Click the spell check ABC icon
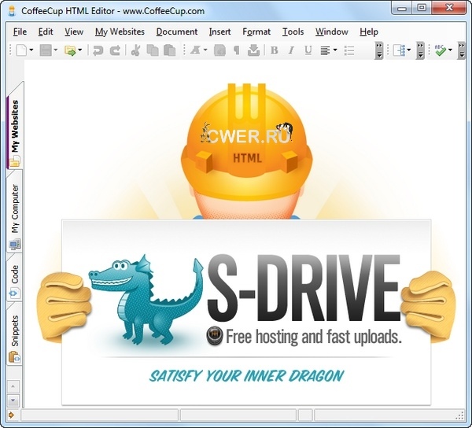 coord(441,50)
